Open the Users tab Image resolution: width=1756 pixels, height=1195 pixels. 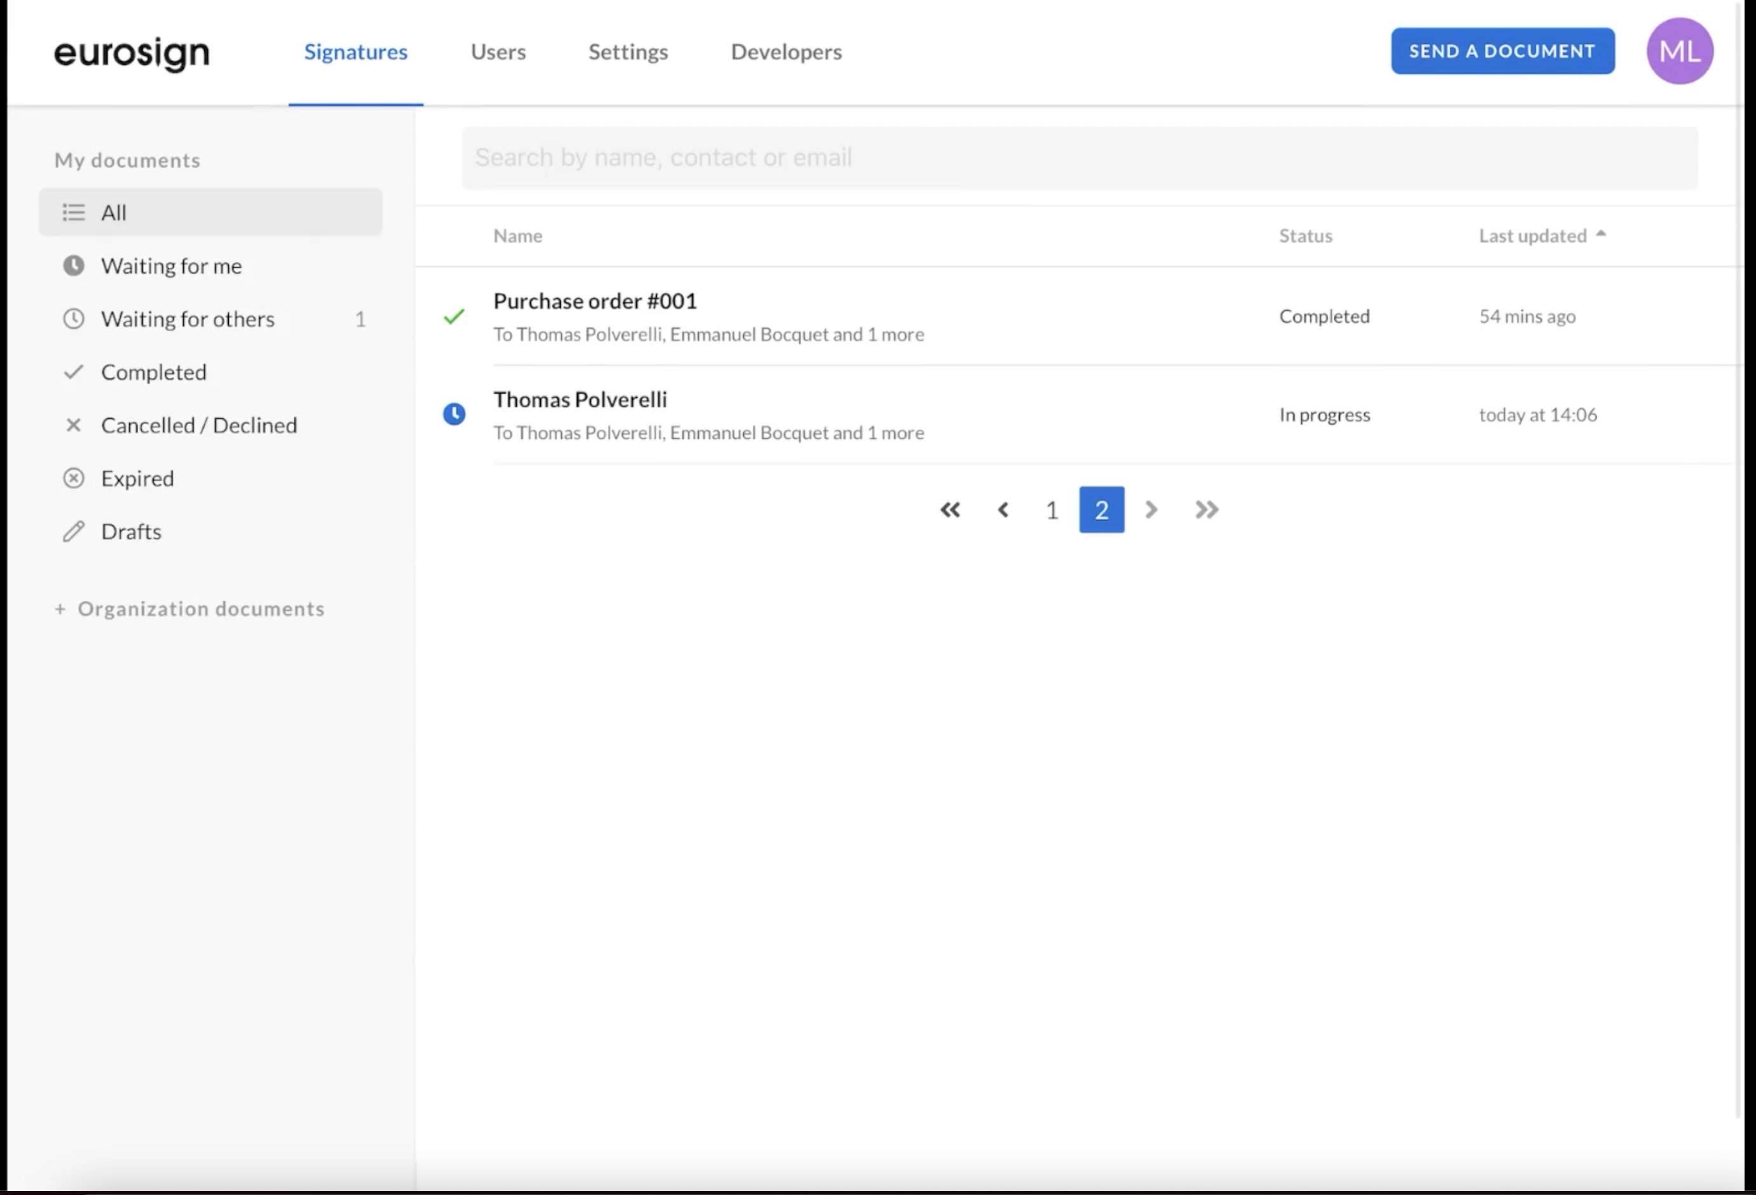(x=498, y=51)
